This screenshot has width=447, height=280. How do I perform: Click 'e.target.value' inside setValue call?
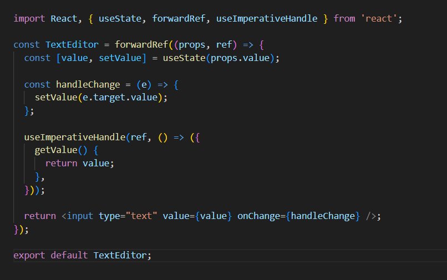120,98
